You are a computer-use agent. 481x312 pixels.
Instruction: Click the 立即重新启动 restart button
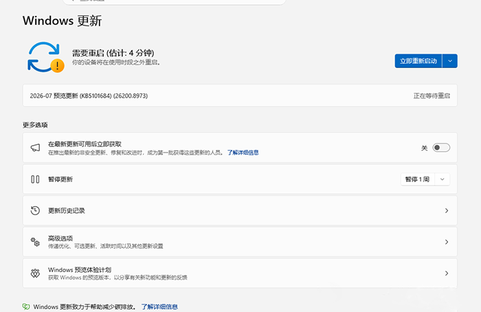418,61
